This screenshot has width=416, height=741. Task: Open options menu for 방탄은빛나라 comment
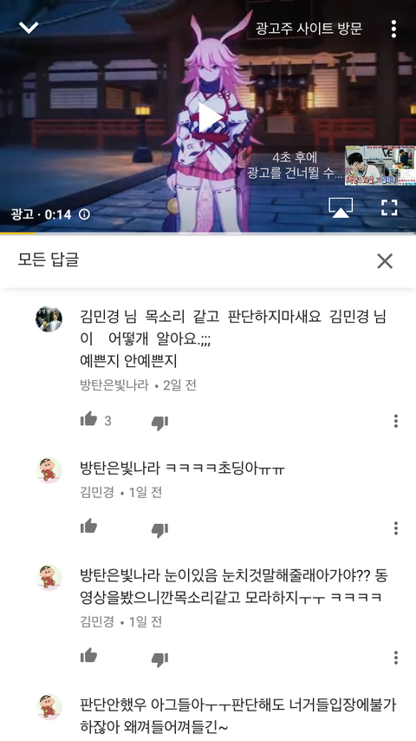click(x=396, y=421)
